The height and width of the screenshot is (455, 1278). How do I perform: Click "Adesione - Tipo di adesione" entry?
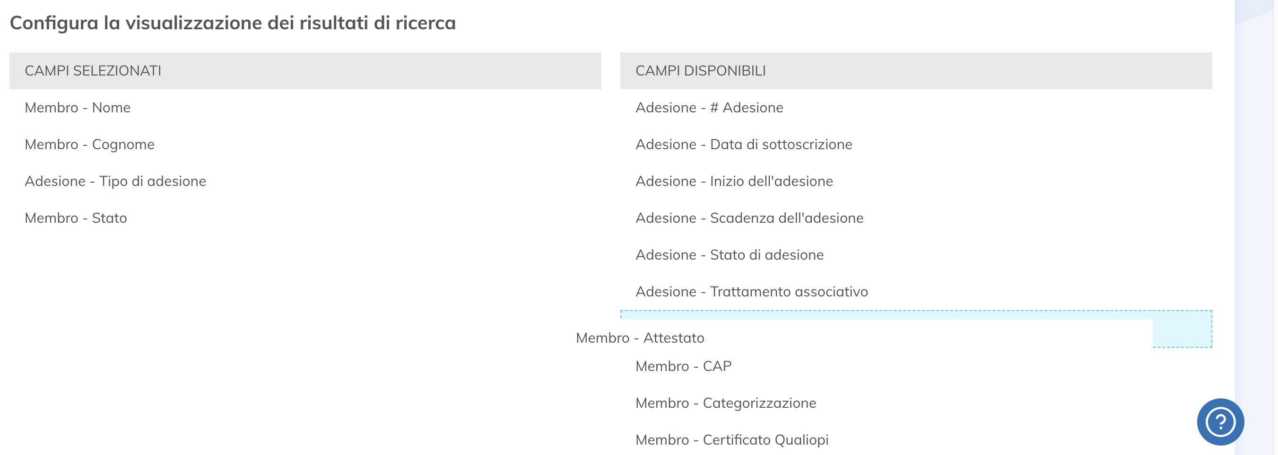coord(115,181)
